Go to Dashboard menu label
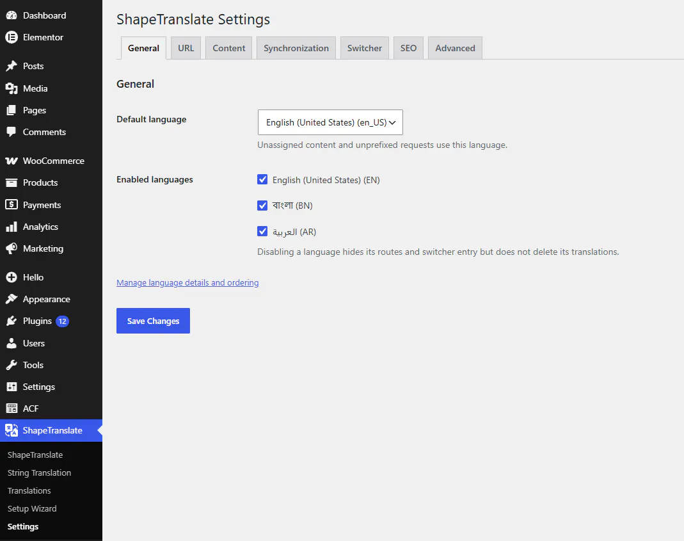Viewport: 684px width, 541px height. [45, 15]
